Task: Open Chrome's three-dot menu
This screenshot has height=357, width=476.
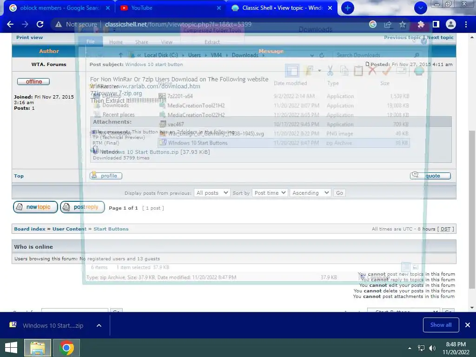Action: point(466,24)
